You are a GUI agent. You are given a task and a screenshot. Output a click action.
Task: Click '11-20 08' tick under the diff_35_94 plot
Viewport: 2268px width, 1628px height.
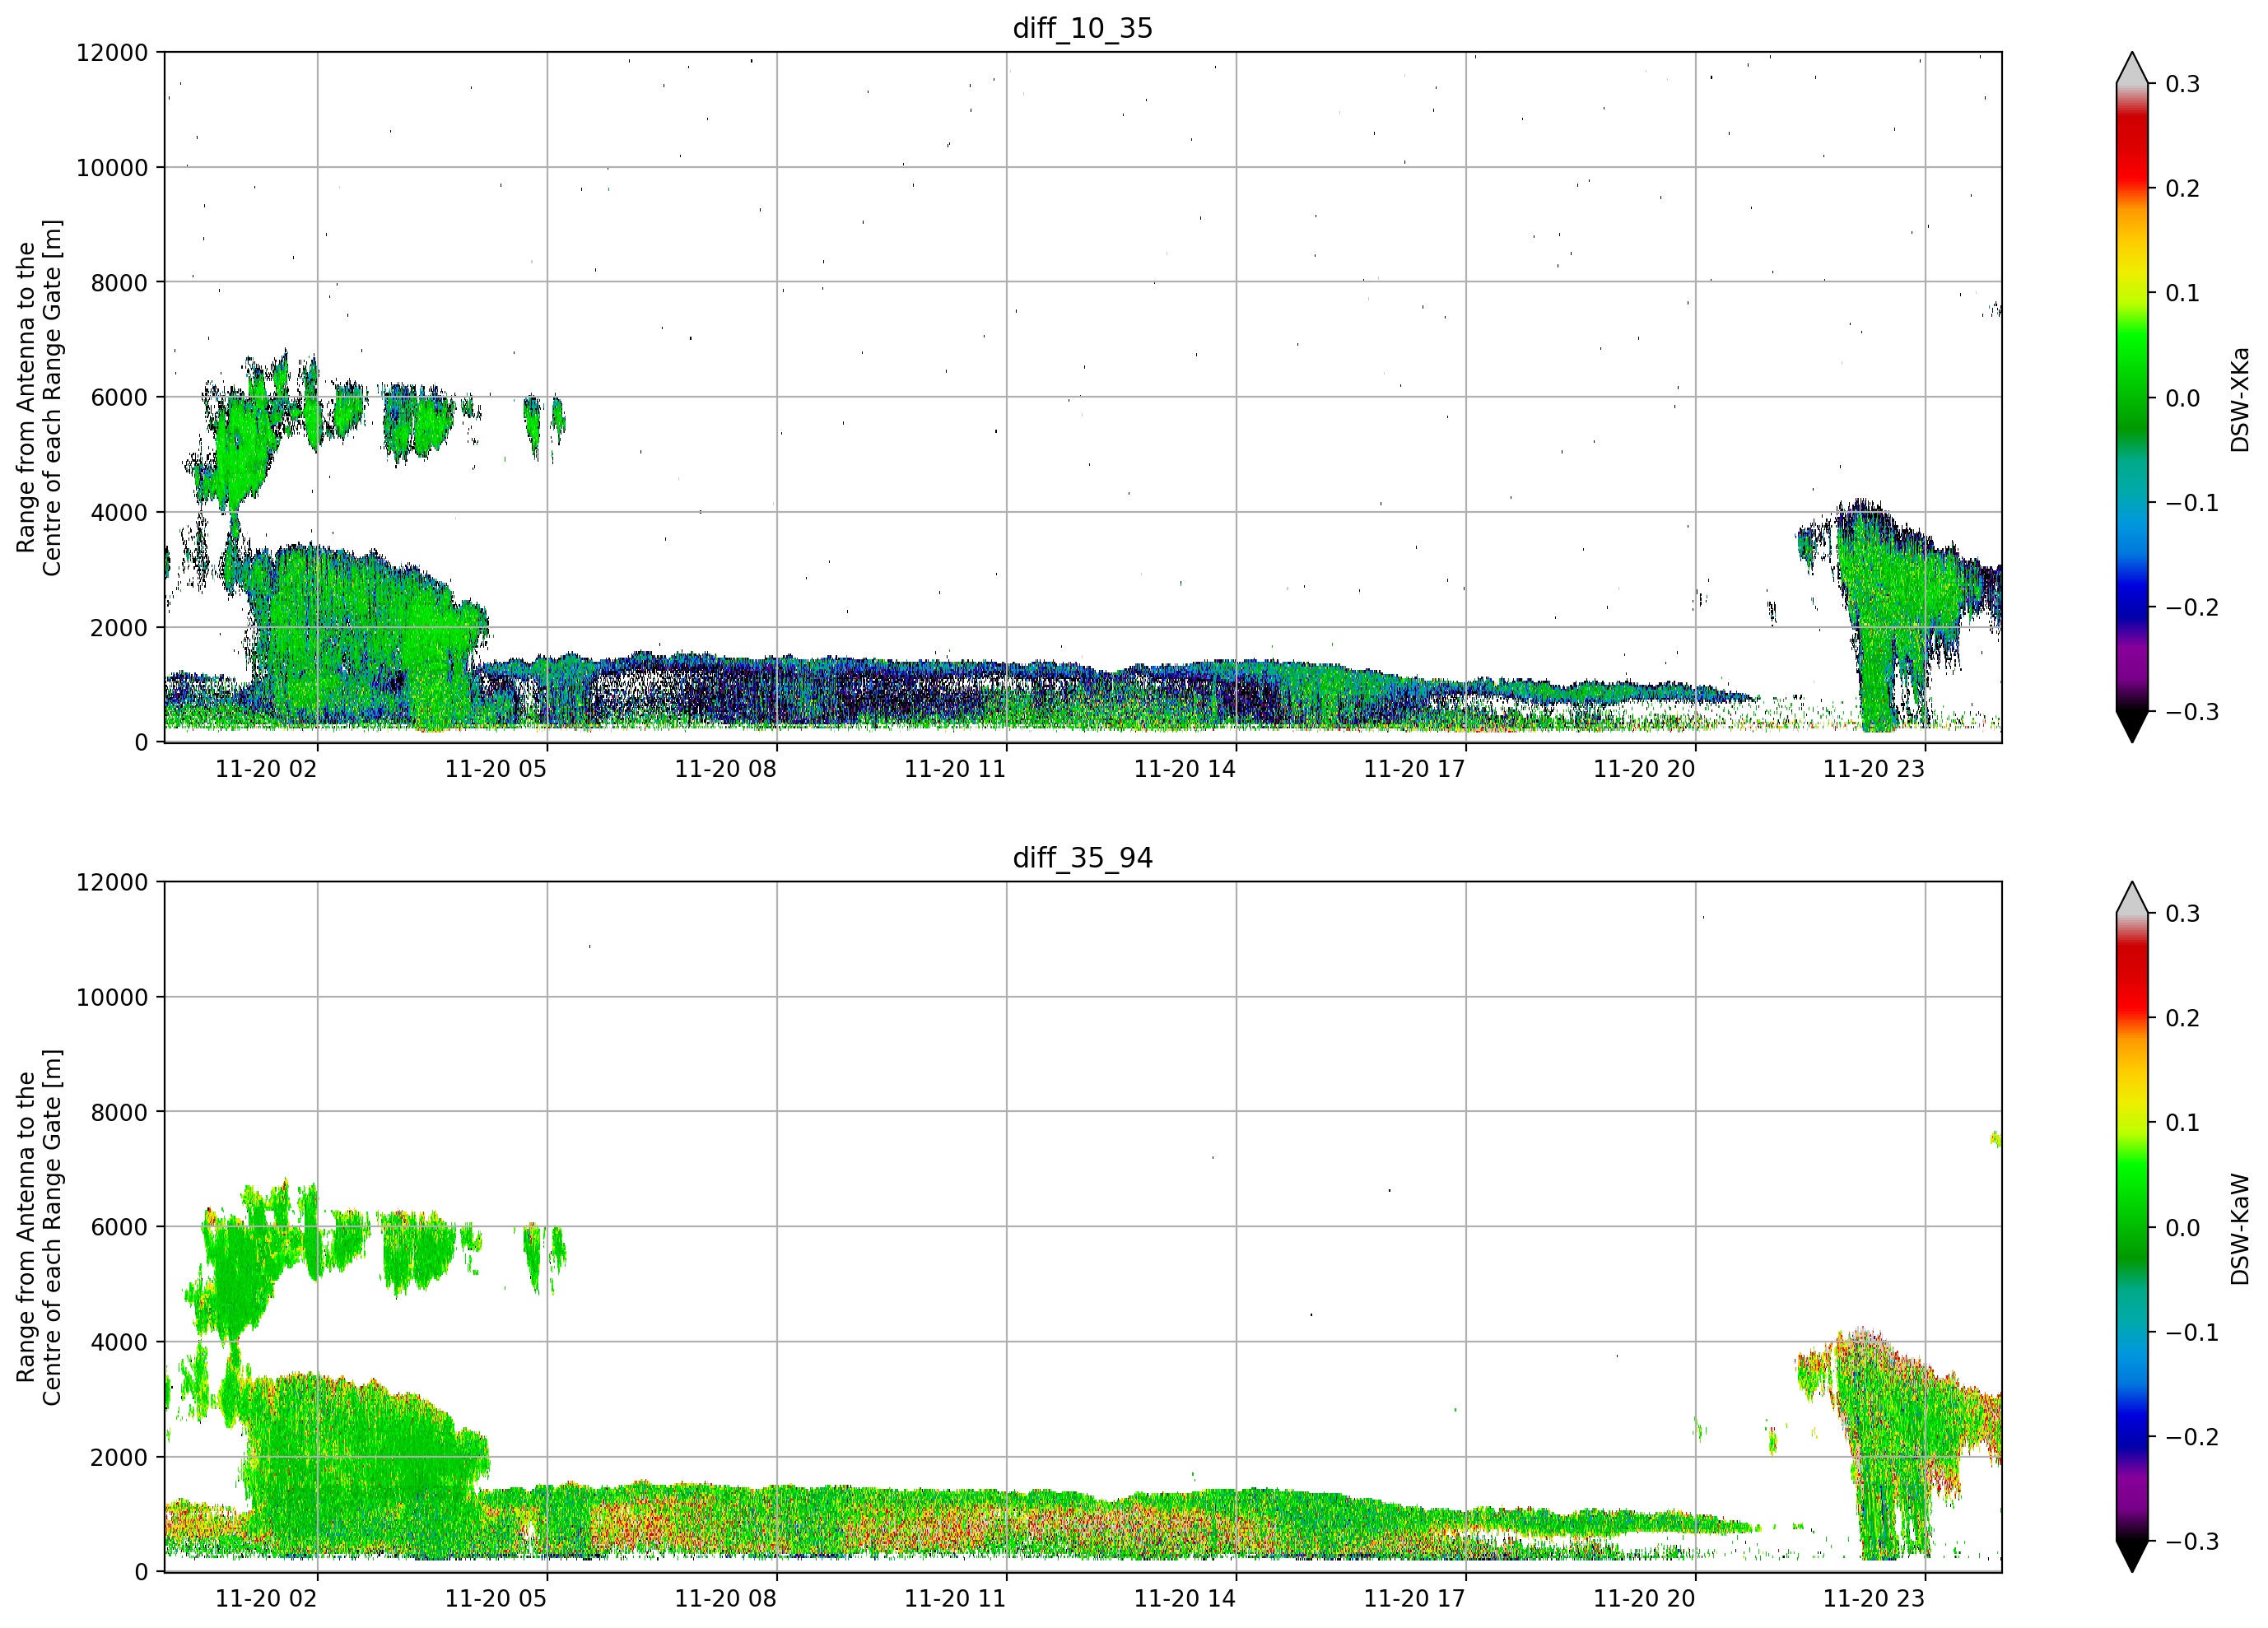[726, 1599]
